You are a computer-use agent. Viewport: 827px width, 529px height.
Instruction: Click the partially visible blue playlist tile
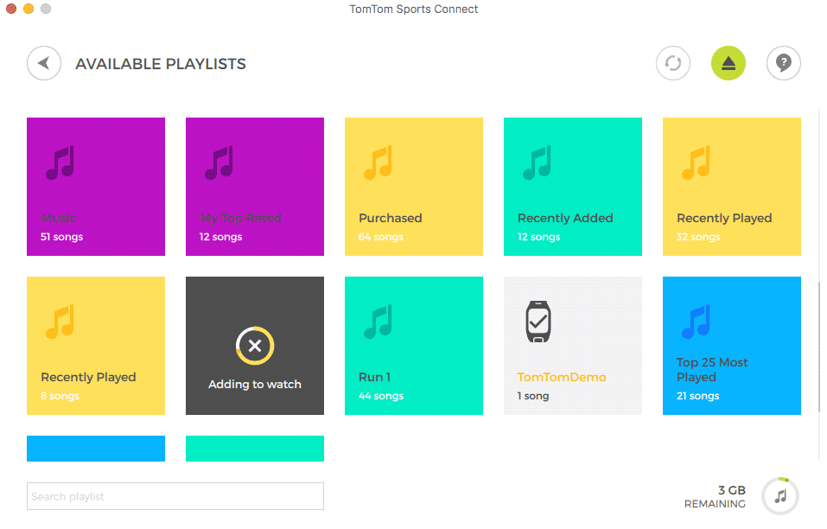(x=96, y=449)
